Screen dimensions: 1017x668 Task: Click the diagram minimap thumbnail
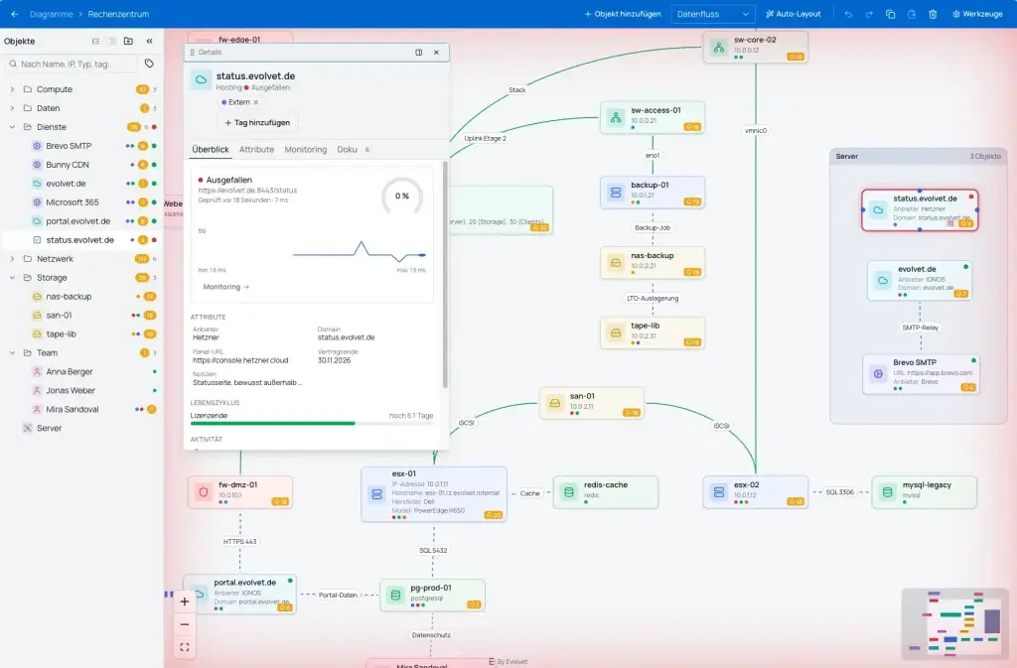(x=954, y=622)
